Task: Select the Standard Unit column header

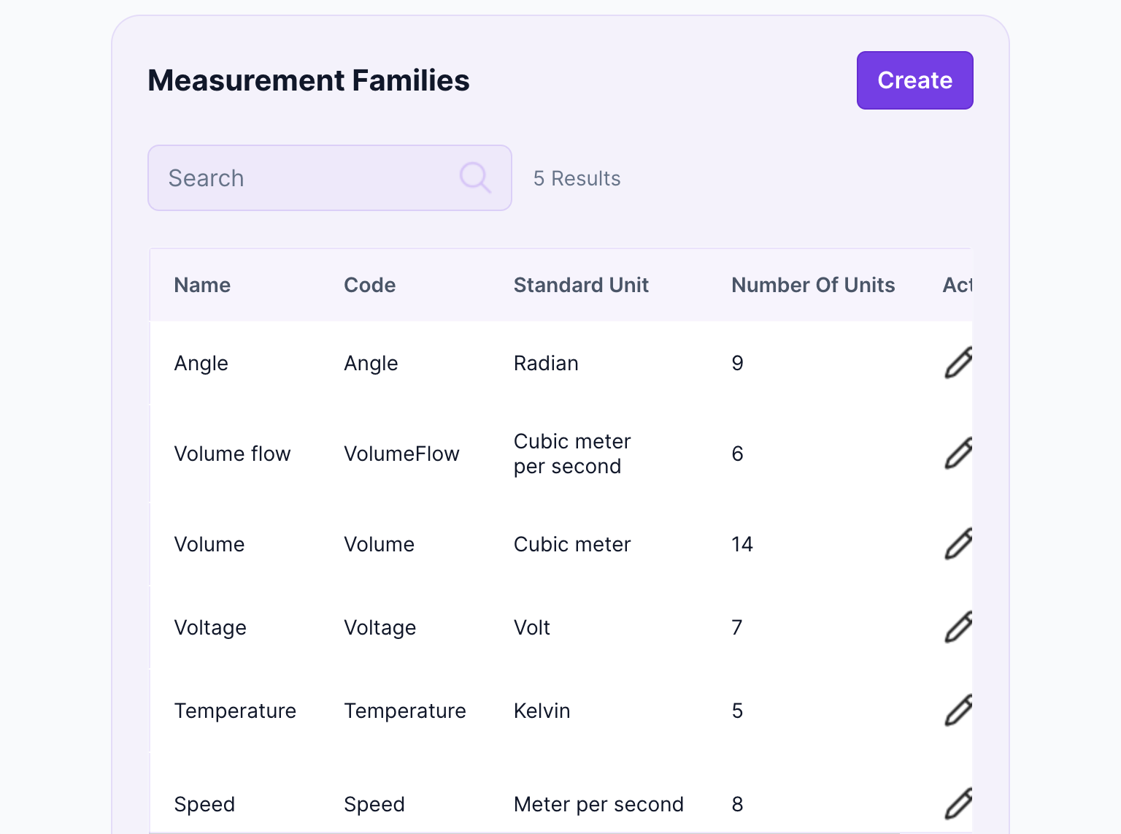Action: pyautogui.click(x=581, y=285)
